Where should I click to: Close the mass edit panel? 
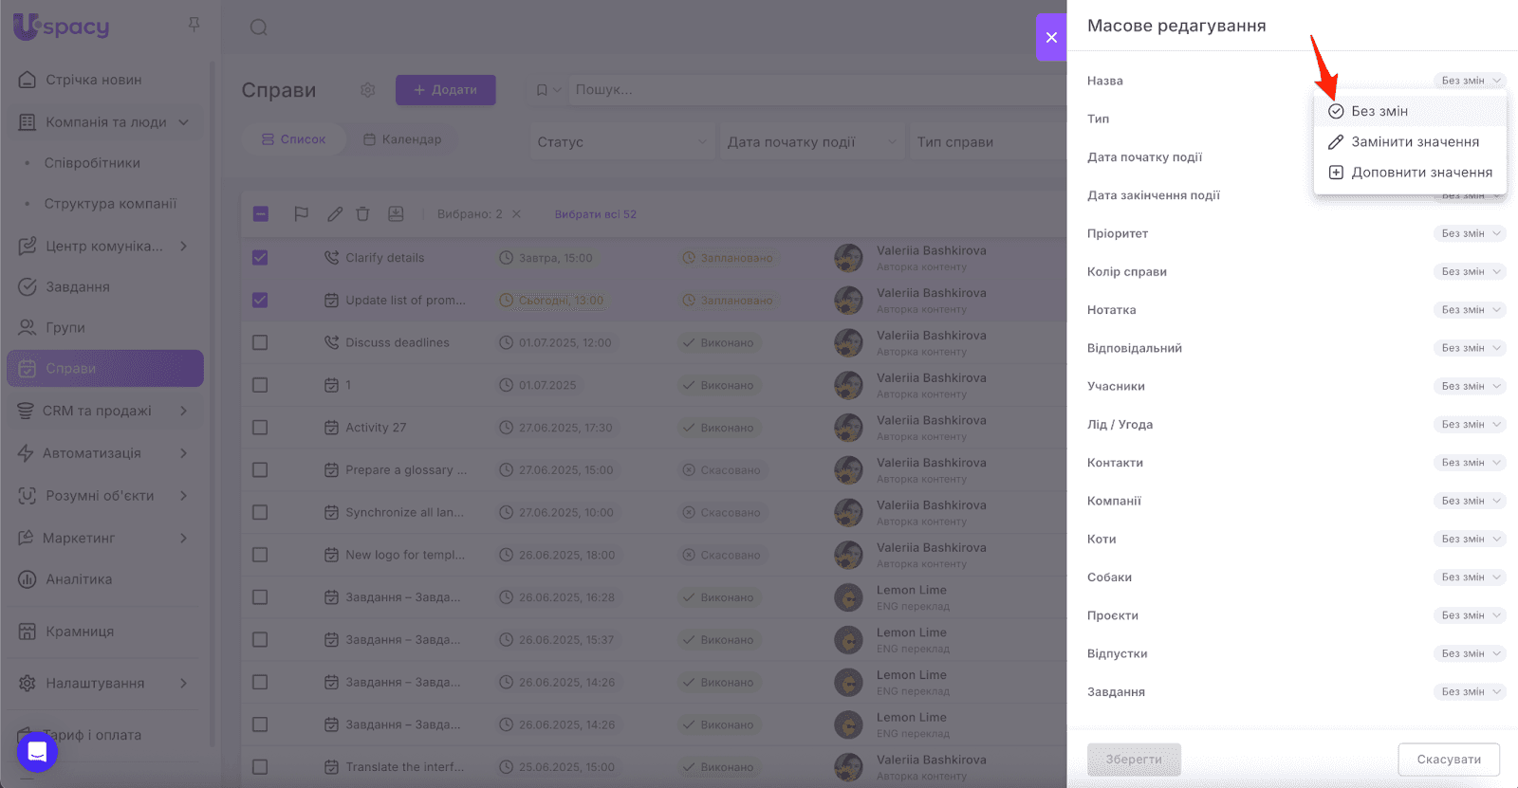click(x=1051, y=37)
